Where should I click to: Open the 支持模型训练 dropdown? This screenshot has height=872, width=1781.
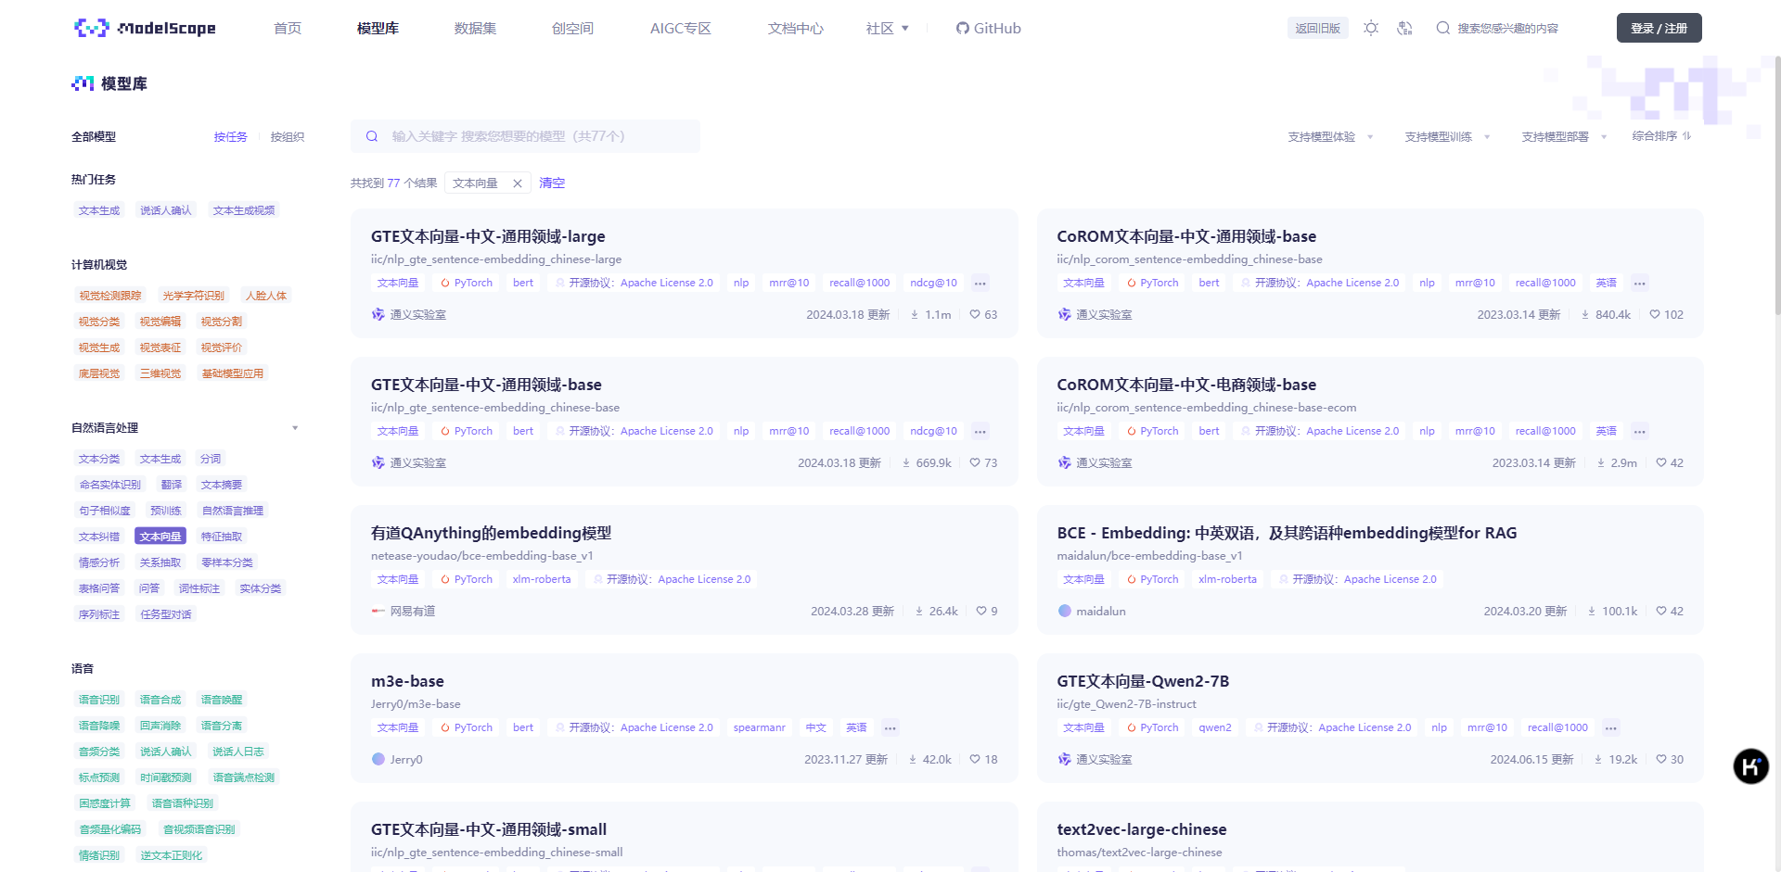(x=1447, y=137)
